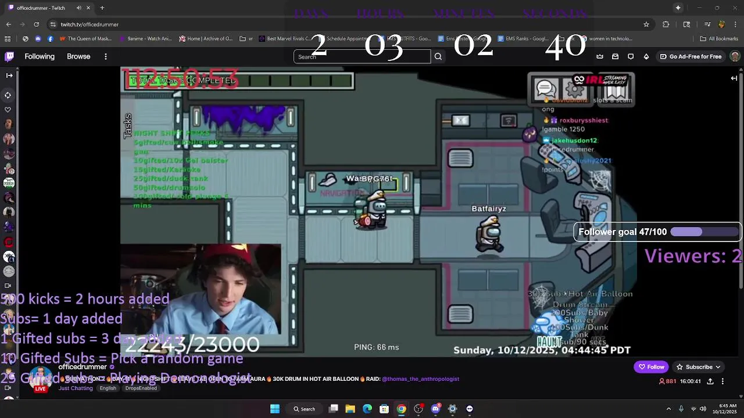Click the Chrome Gemini sparkle icon
This screenshot has width=744, height=418.
(678, 8)
